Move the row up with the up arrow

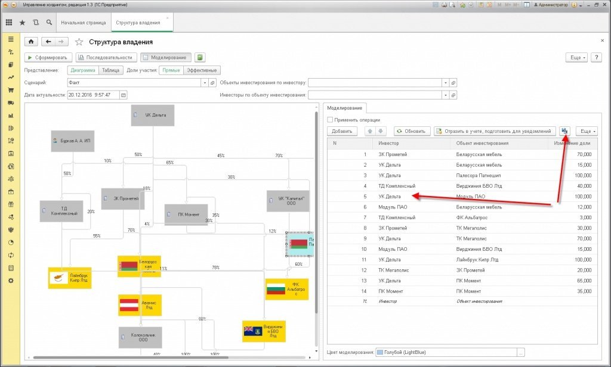(370, 132)
